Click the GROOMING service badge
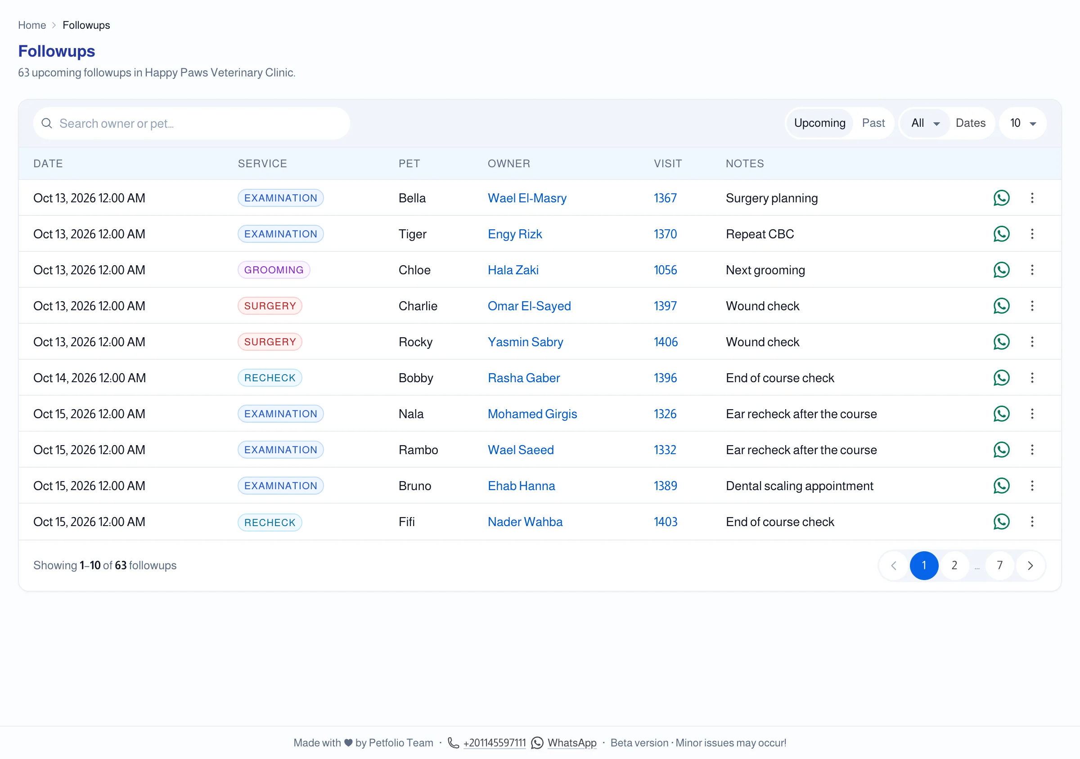1080x759 pixels. pyautogui.click(x=274, y=270)
